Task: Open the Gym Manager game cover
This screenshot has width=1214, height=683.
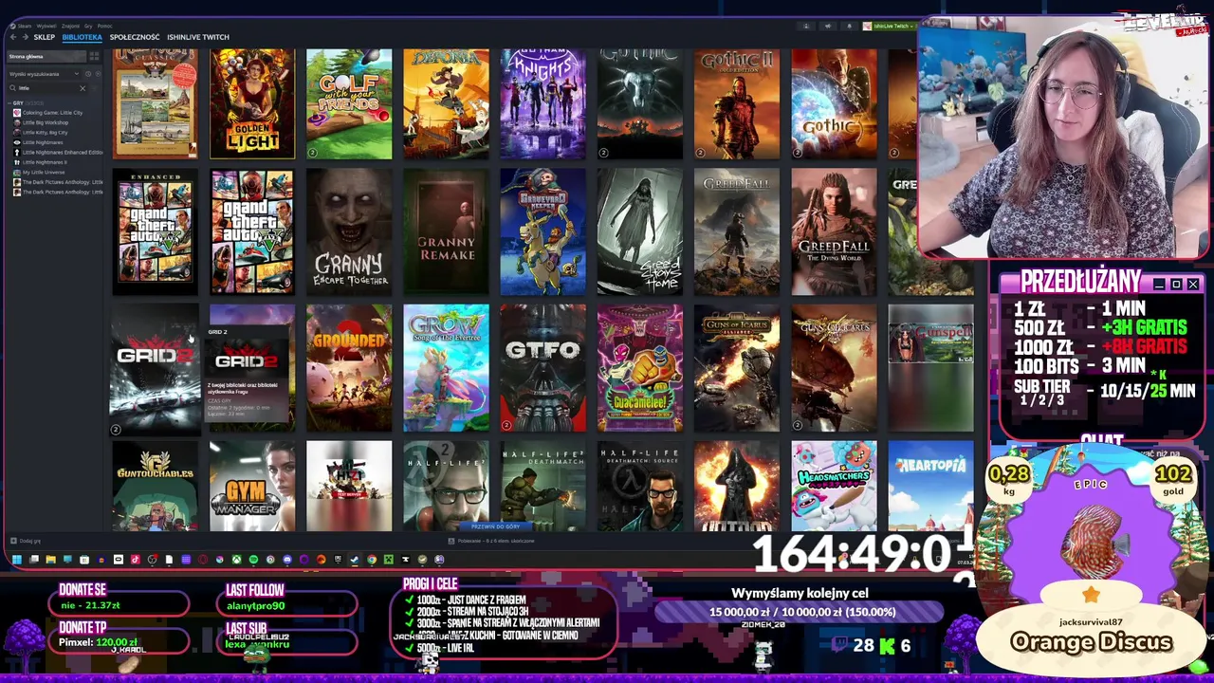Action: pos(251,486)
